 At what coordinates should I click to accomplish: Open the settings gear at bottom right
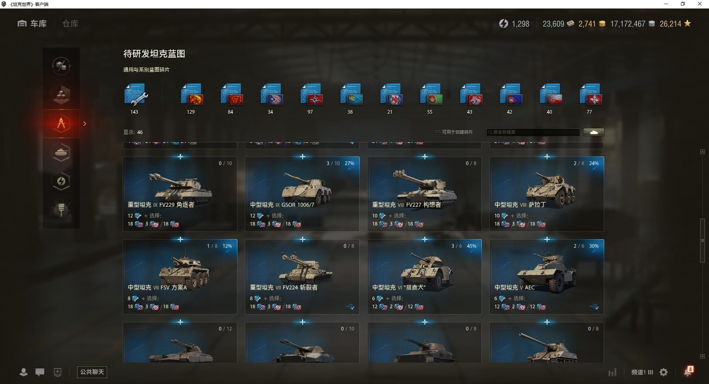coord(664,372)
